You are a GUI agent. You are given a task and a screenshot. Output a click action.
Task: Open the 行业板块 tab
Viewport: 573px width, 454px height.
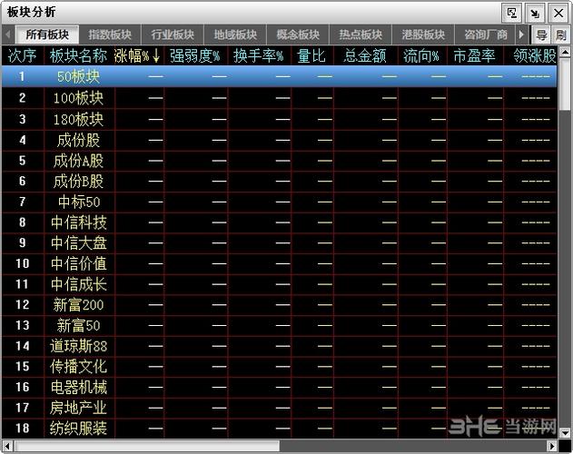[x=173, y=35]
